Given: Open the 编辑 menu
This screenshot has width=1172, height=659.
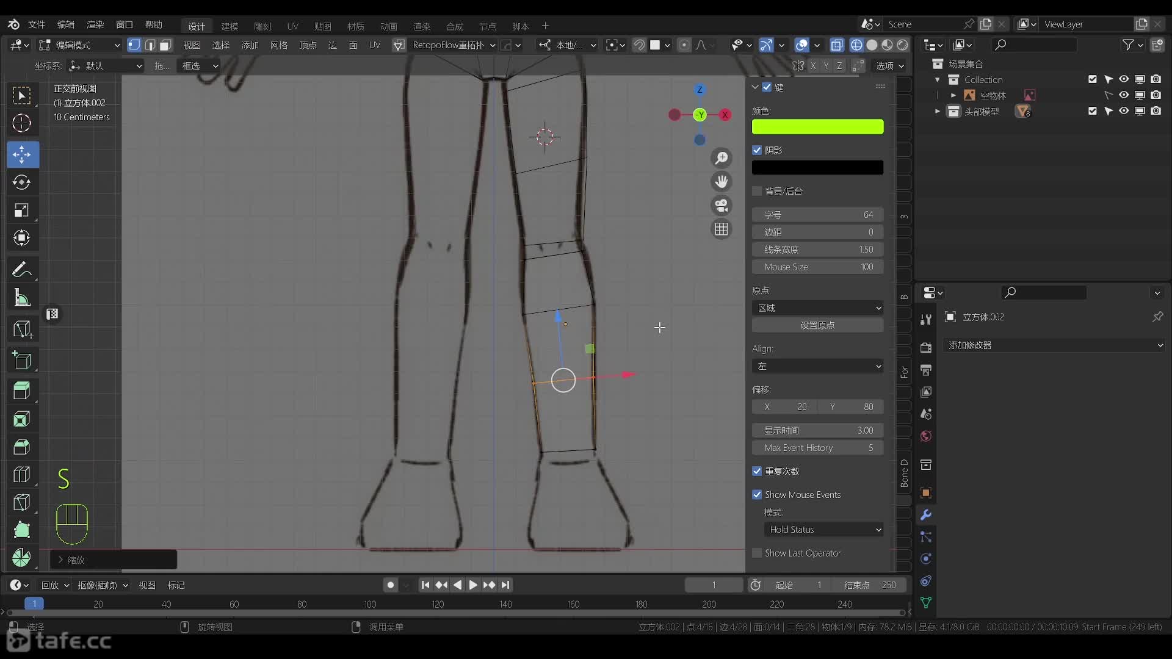Looking at the screenshot, I should tap(66, 24).
